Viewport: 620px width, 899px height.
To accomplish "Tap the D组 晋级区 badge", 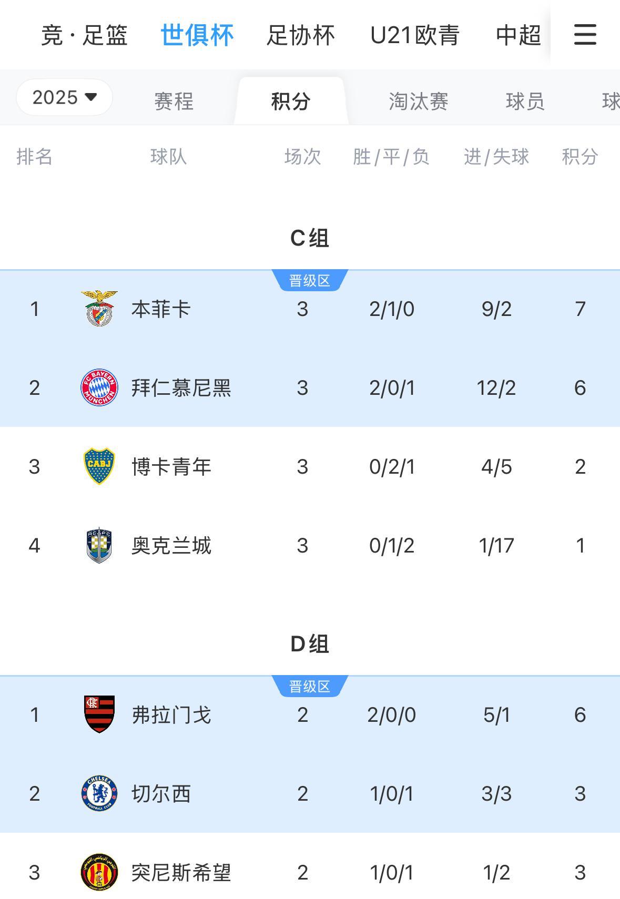I will click(x=310, y=686).
